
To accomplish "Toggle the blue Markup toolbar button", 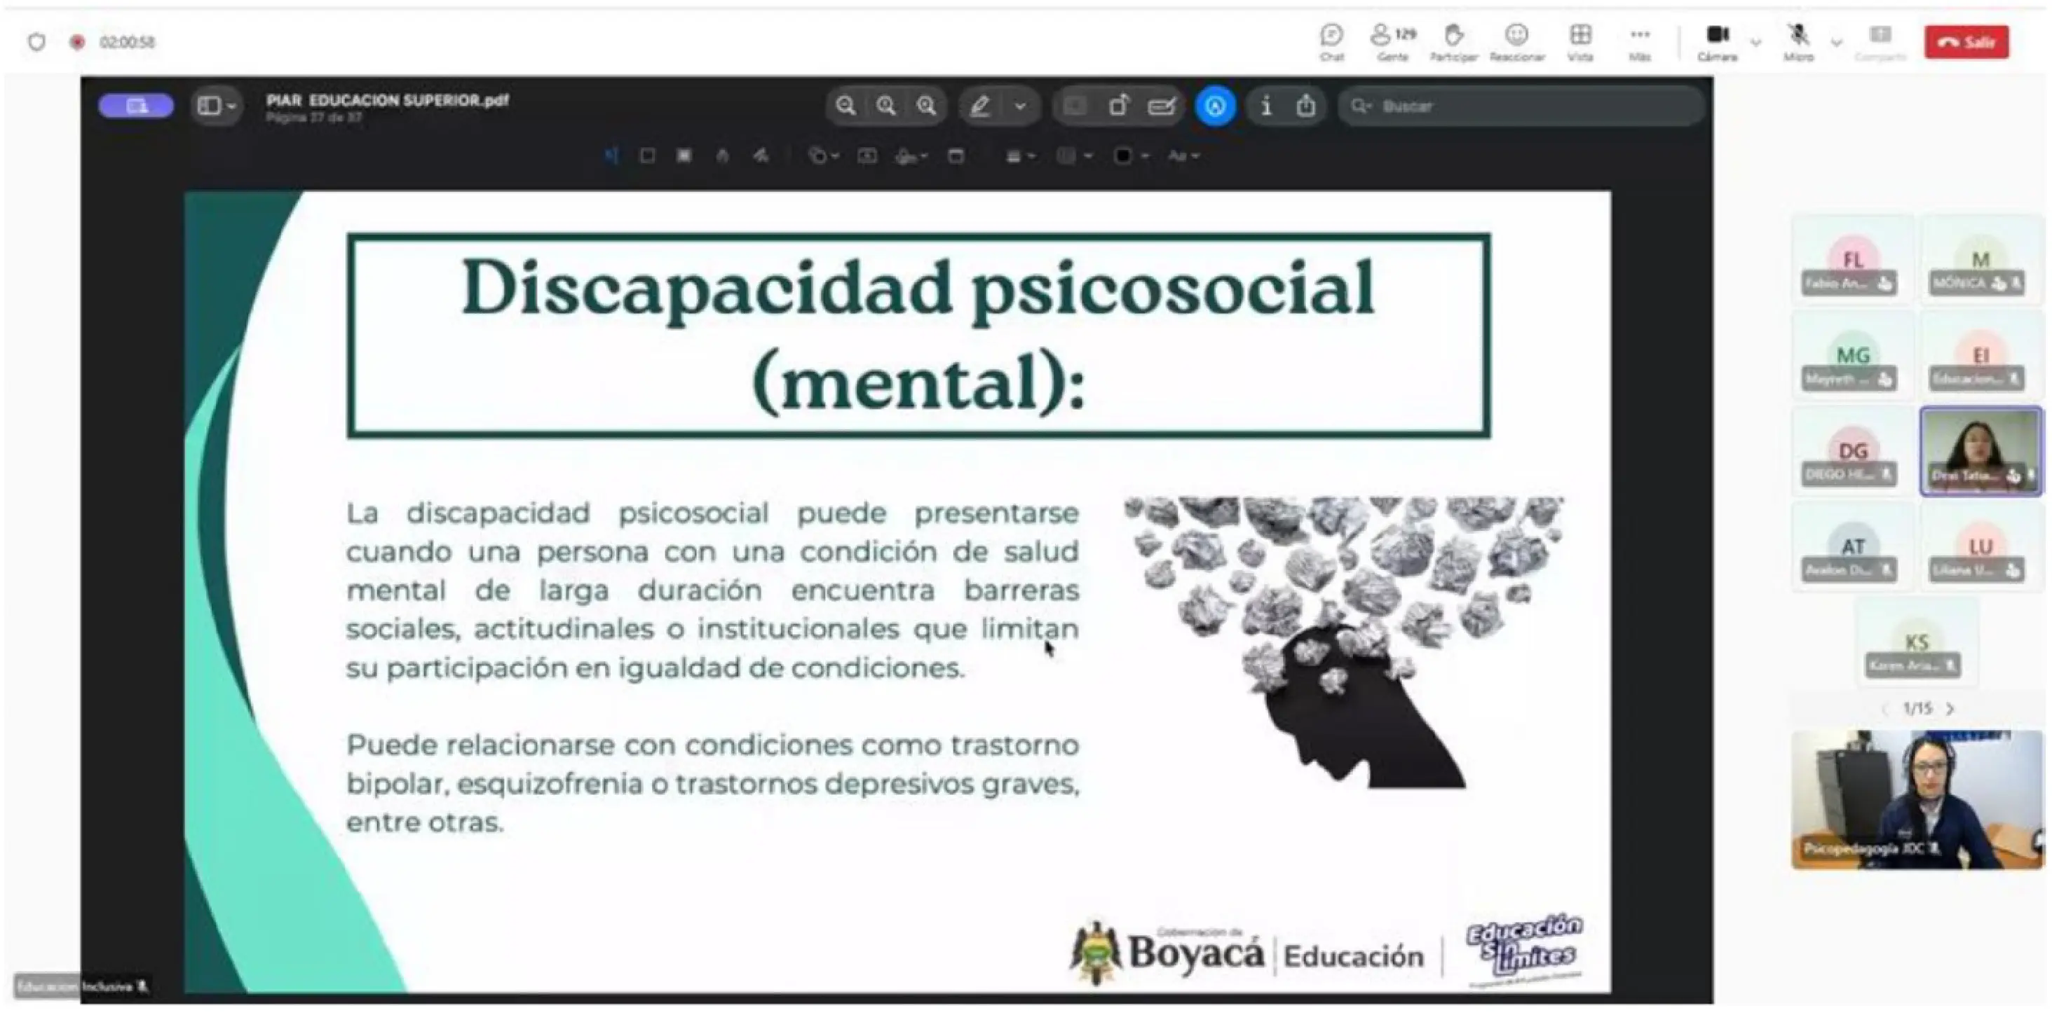I will point(1215,106).
